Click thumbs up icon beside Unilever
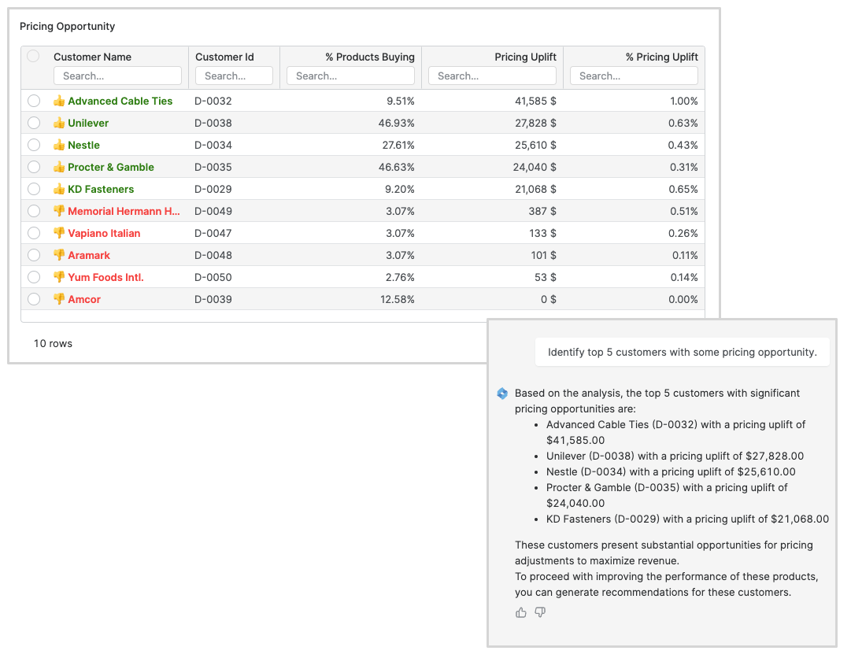 coord(59,123)
